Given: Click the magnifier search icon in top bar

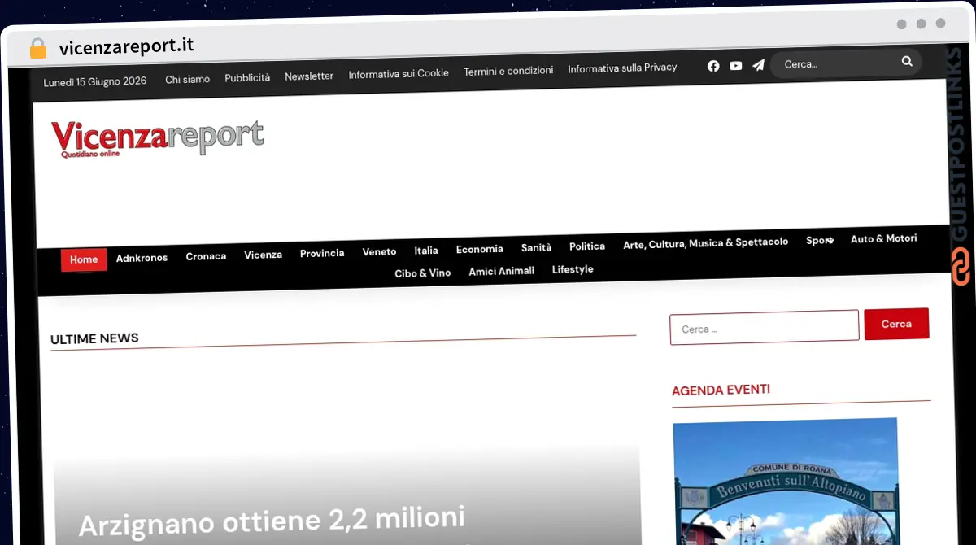Looking at the screenshot, I should pos(907,61).
